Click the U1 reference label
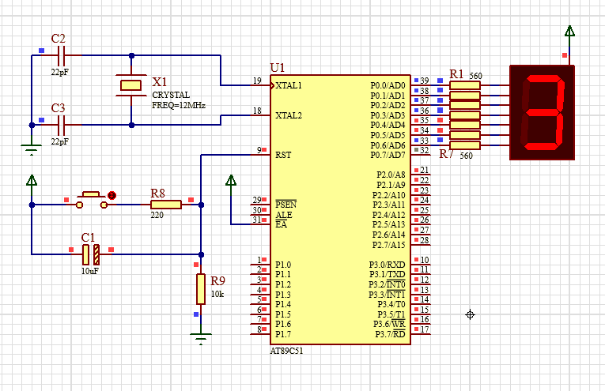Viewport: 605px width, 391px height. [278, 68]
